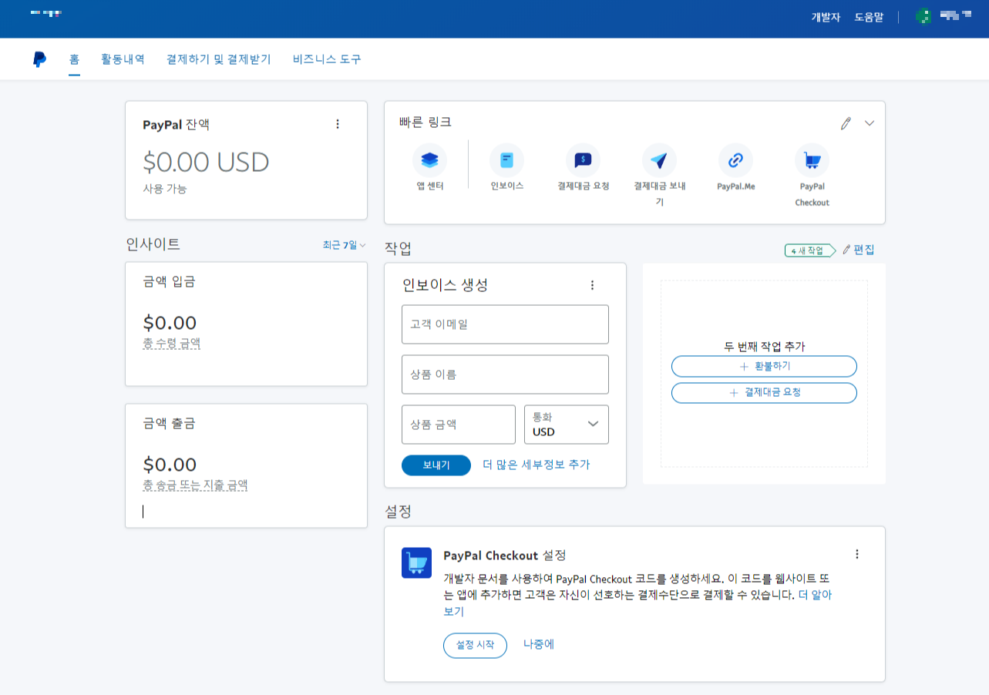Image resolution: width=989 pixels, height=695 pixels.
Task: Click the $0.00 USD balance amount
Action: click(207, 162)
